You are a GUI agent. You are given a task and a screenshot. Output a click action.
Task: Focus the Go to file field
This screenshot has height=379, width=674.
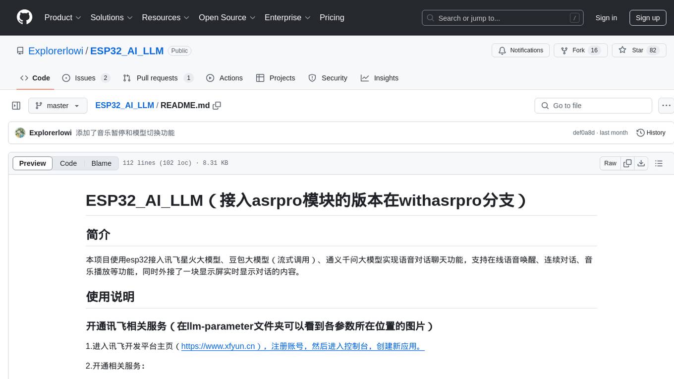coord(593,106)
